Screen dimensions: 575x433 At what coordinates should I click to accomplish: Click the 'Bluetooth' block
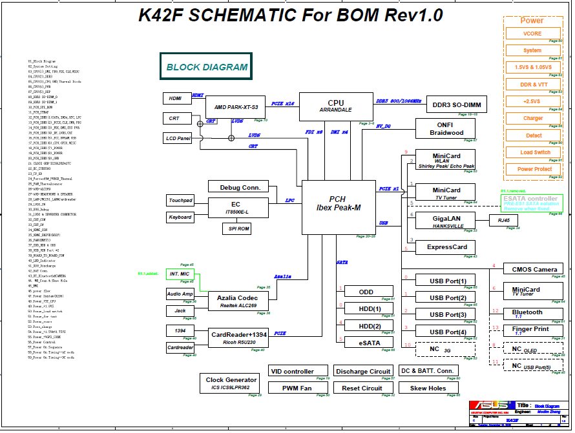(533, 314)
